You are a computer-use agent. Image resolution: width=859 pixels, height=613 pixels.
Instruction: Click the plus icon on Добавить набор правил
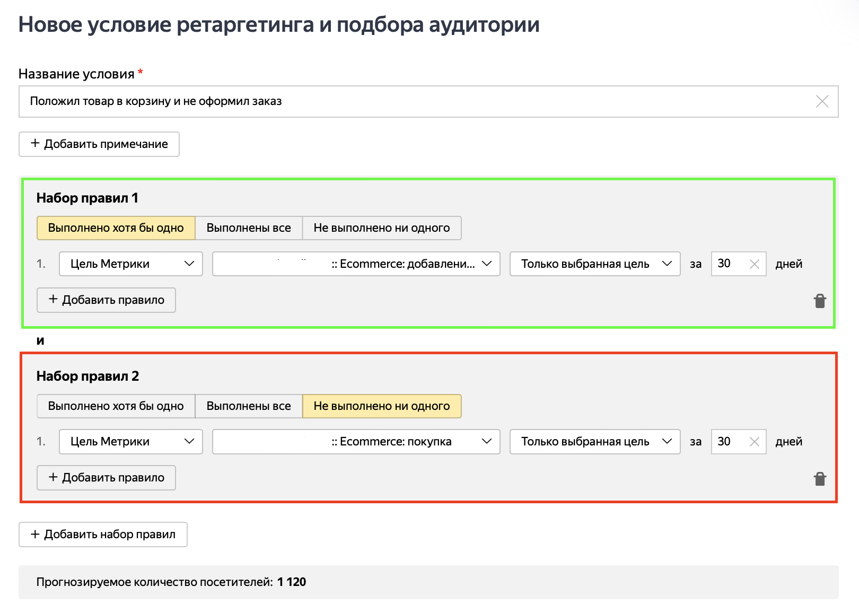tap(35, 535)
